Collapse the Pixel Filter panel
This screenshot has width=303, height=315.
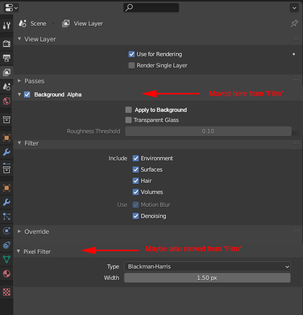(18, 251)
